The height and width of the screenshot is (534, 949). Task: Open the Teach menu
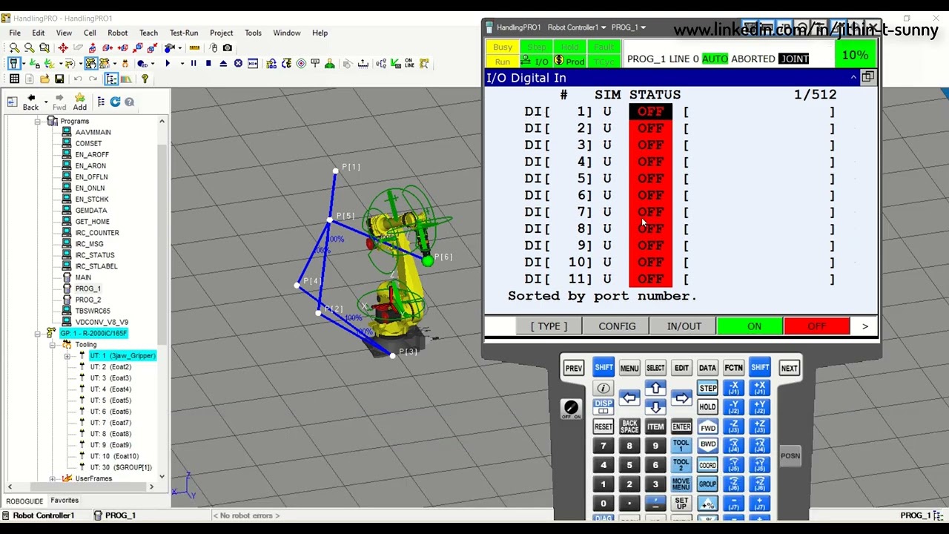coord(148,33)
